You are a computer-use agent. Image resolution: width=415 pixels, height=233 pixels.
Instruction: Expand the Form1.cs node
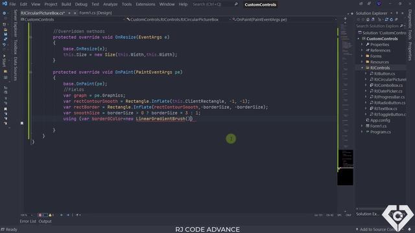pyautogui.click(x=362, y=126)
